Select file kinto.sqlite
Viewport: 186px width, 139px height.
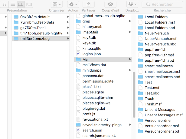tap(92, 49)
